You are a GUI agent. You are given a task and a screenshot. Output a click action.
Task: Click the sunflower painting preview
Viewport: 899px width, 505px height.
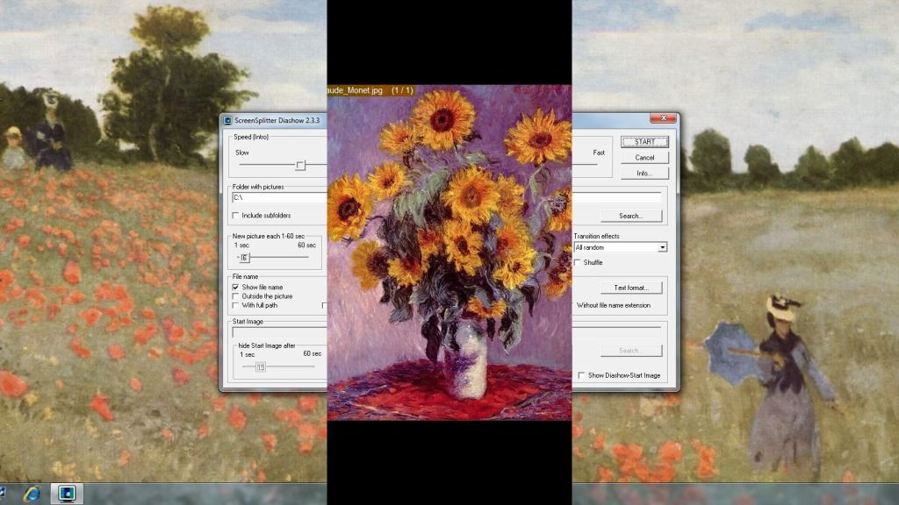tap(449, 252)
